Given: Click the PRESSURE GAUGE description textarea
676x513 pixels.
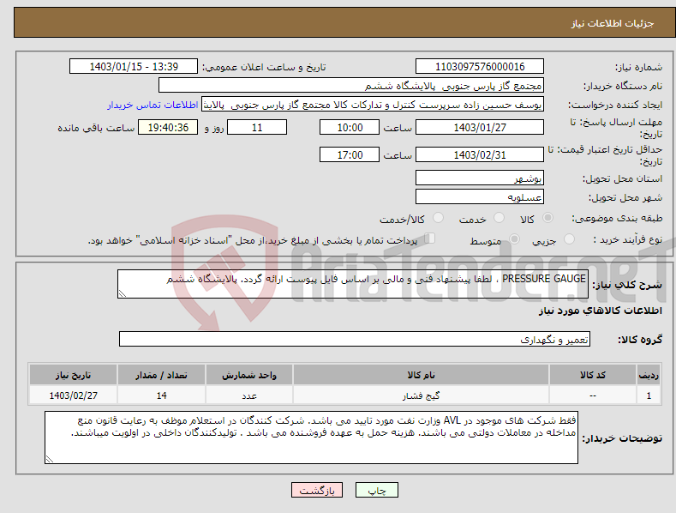Looking at the screenshot, I should point(353,284).
